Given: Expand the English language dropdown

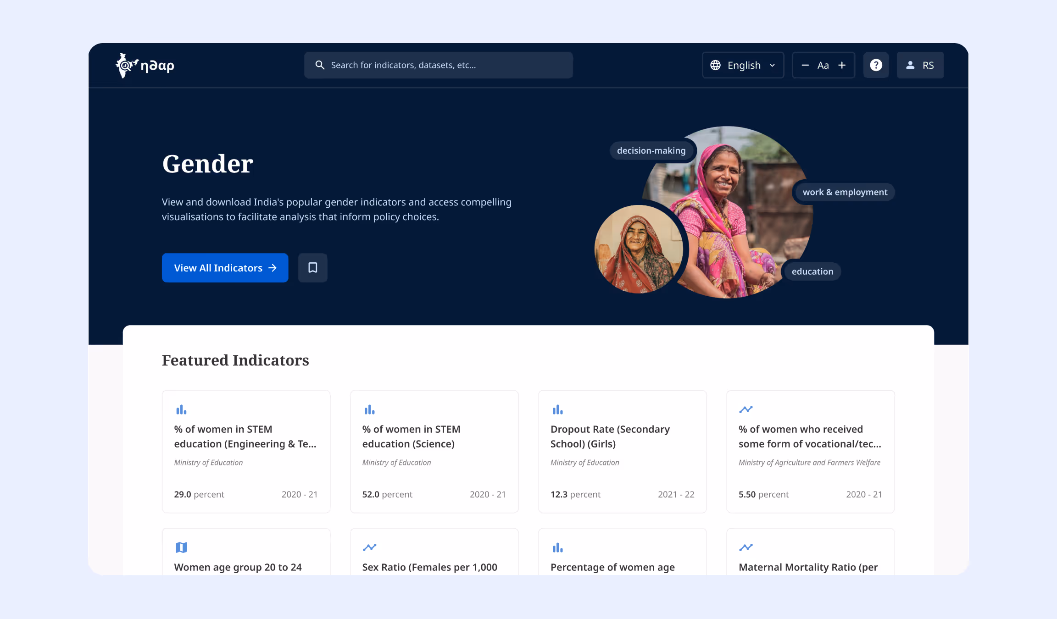Looking at the screenshot, I should click(x=743, y=65).
